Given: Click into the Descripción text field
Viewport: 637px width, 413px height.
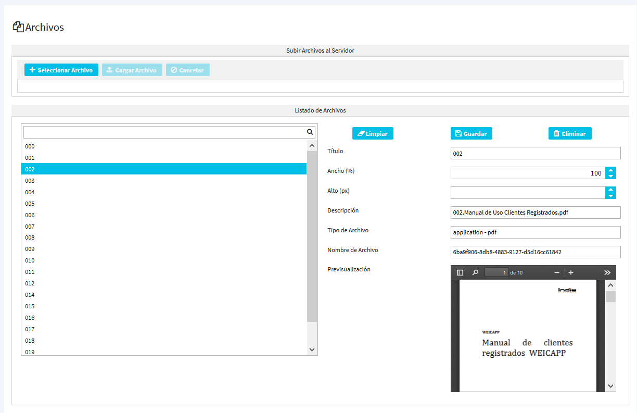Looking at the screenshot, I should coord(536,212).
